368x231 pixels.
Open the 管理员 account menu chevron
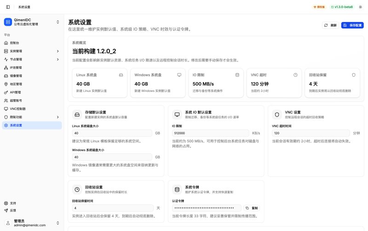(x=58, y=223)
